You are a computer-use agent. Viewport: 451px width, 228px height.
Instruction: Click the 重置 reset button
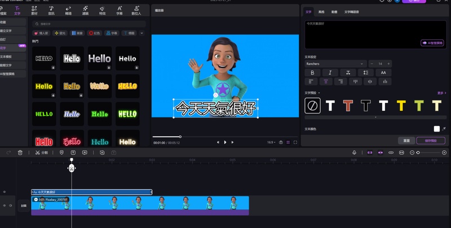pos(406,141)
